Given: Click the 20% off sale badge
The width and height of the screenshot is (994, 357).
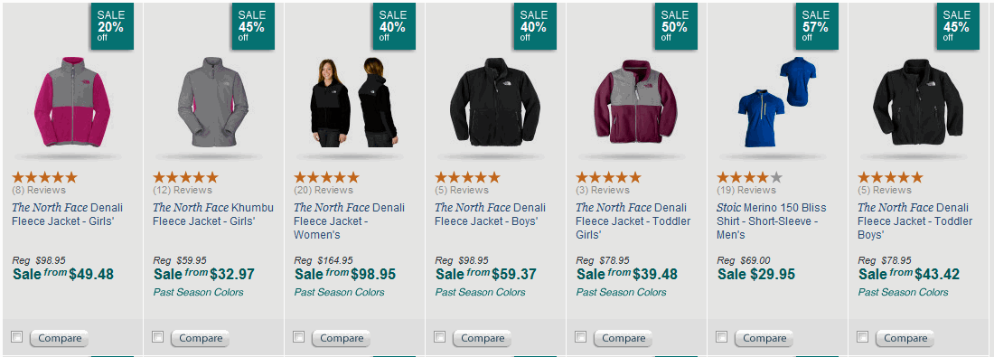Looking at the screenshot, I should (x=112, y=24).
